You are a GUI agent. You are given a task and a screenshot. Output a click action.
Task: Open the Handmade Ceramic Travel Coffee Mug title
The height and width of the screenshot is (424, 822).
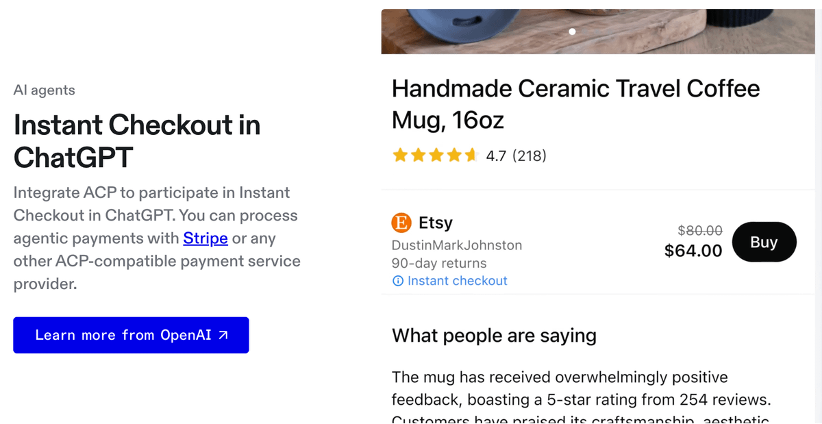pyautogui.click(x=575, y=104)
